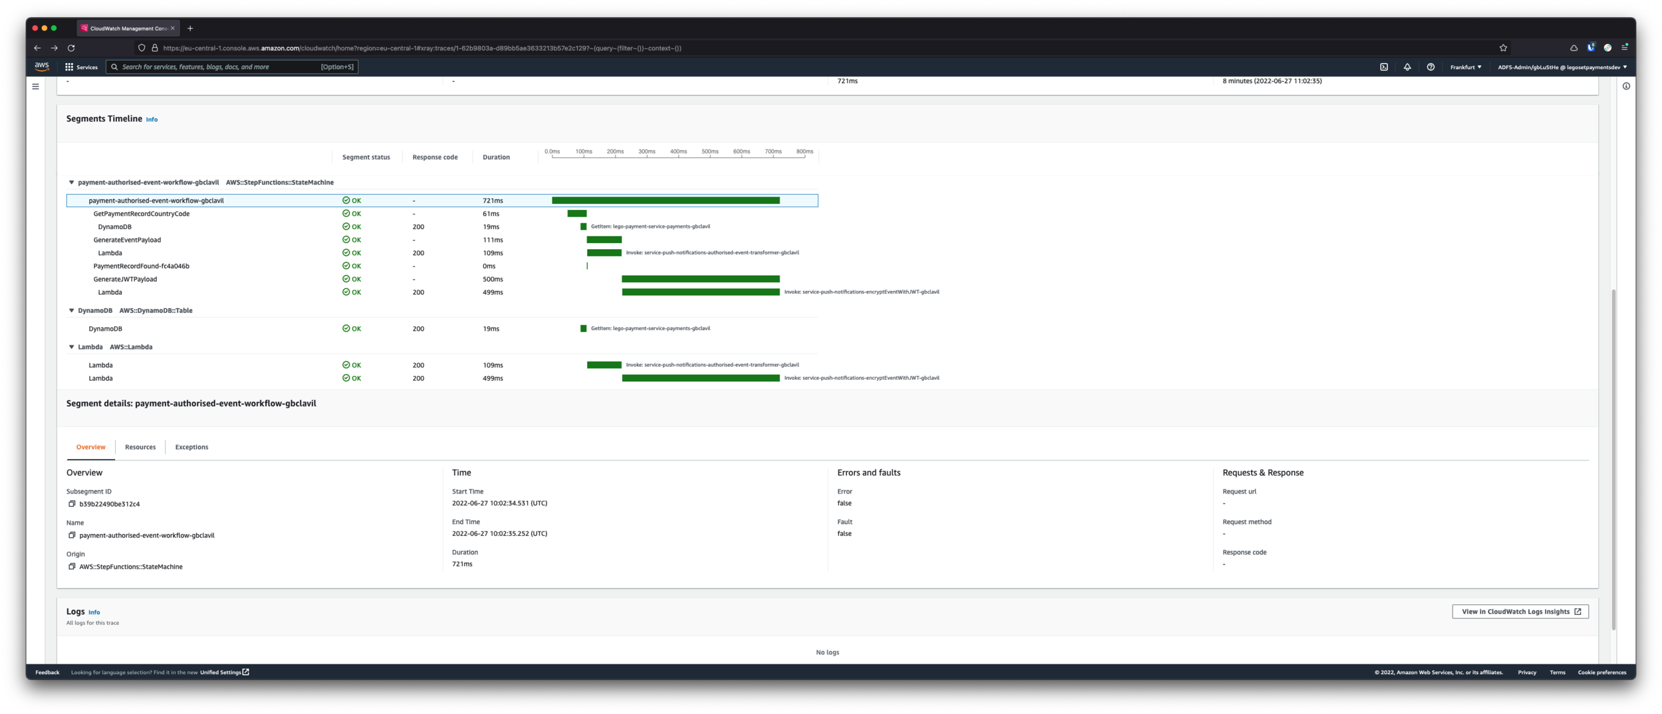This screenshot has width=1662, height=714.
Task: Switch to the Resources tab
Action: (x=140, y=448)
